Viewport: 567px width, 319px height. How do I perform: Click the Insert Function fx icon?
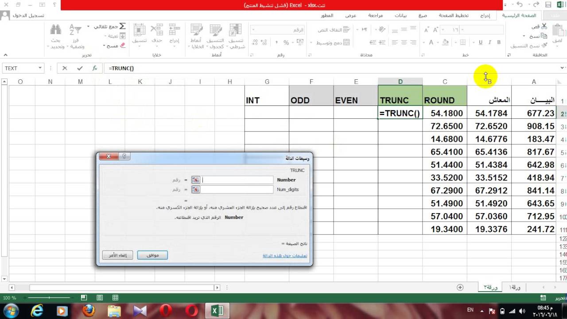(x=94, y=68)
